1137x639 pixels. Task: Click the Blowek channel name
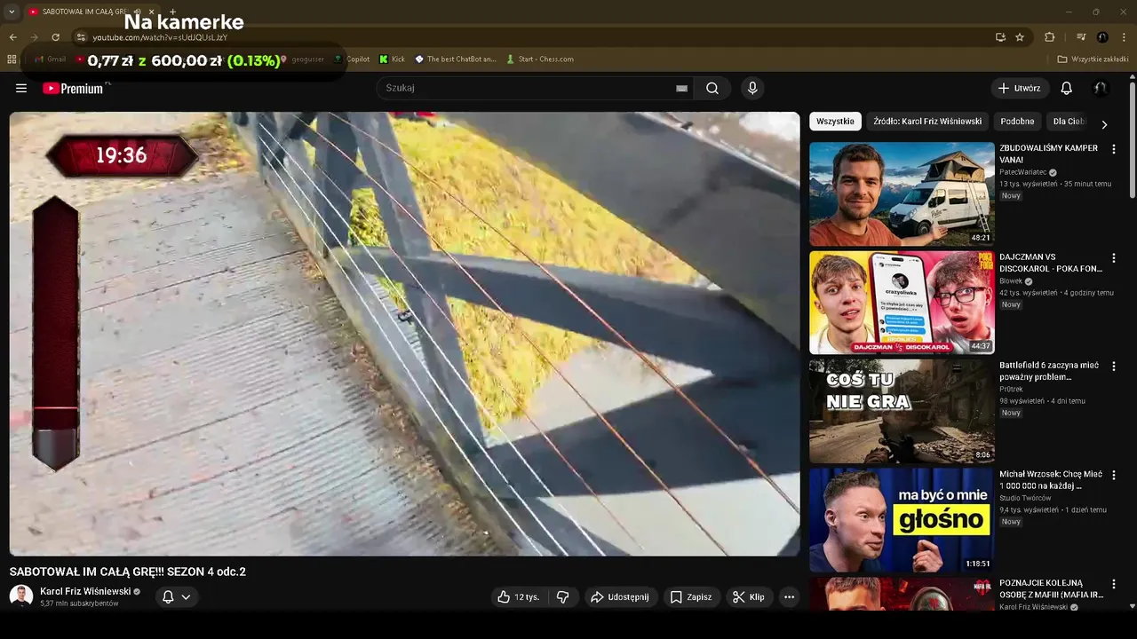click(1011, 281)
